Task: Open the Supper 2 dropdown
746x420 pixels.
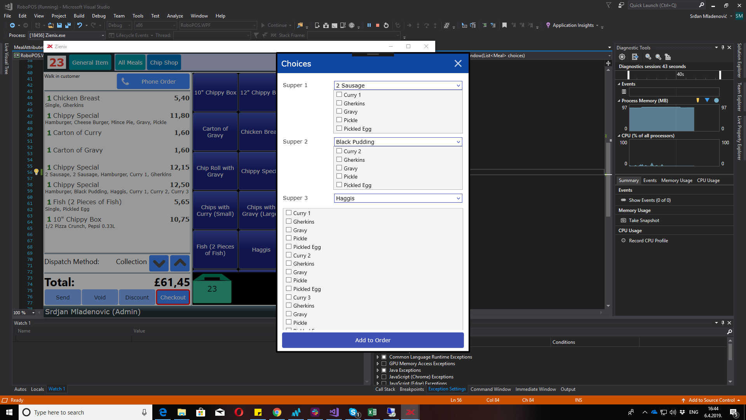Action: [398, 142]
